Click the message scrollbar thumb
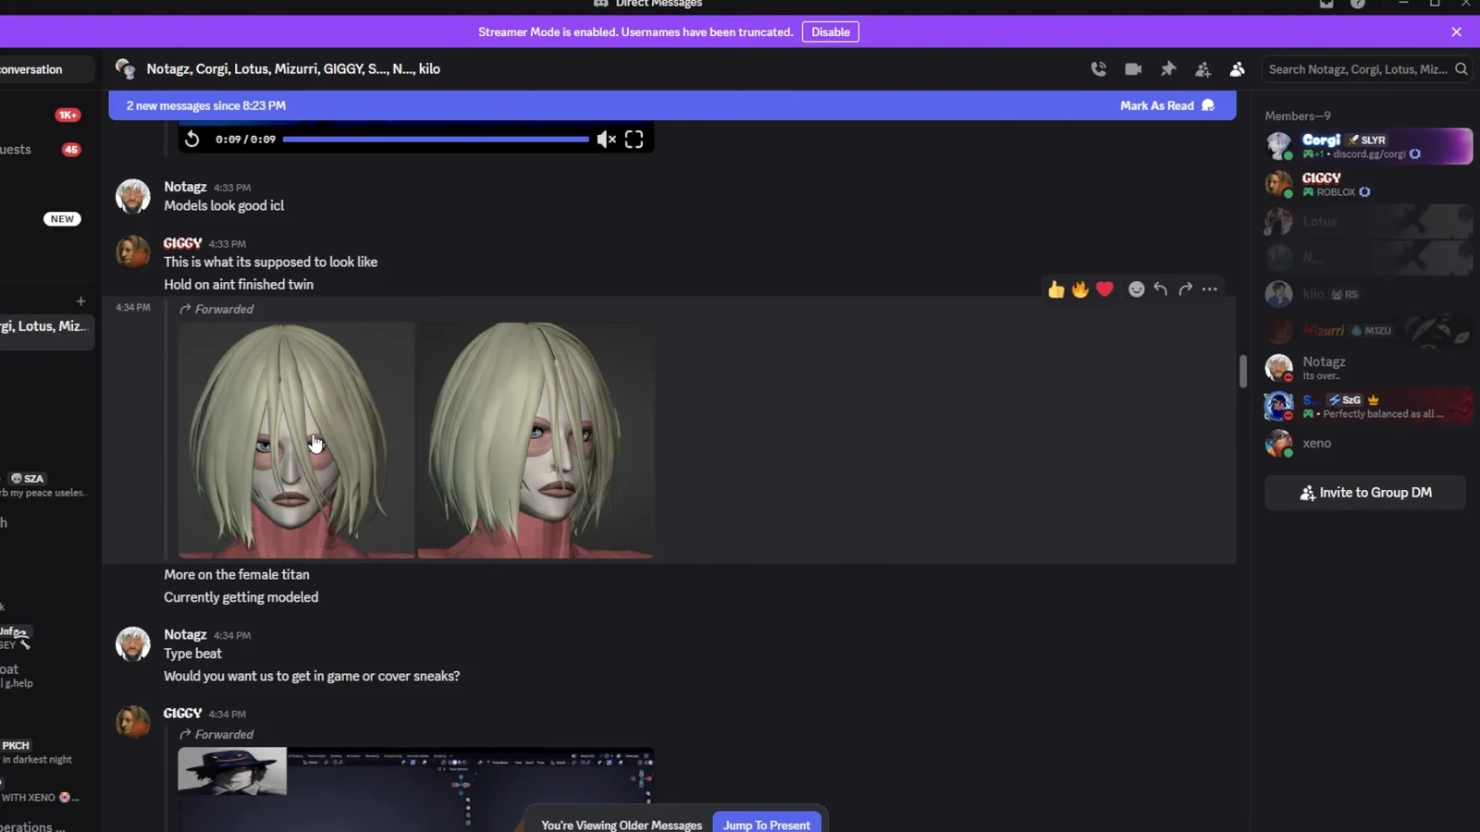Screen dimensions: 1480x832 [x=1242, y=371]
